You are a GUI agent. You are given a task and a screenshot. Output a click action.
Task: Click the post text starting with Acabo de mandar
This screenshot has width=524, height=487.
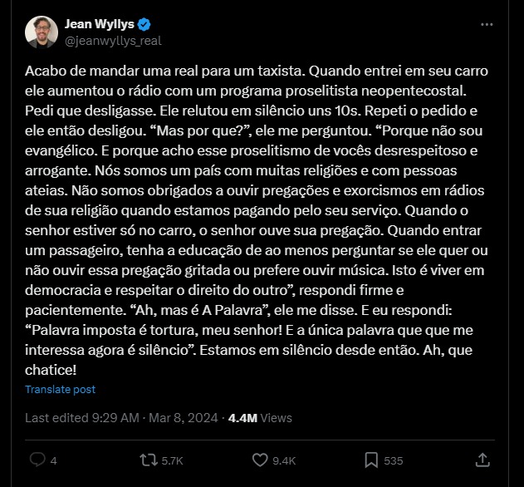pyautogui.click(x=257, y=220)
